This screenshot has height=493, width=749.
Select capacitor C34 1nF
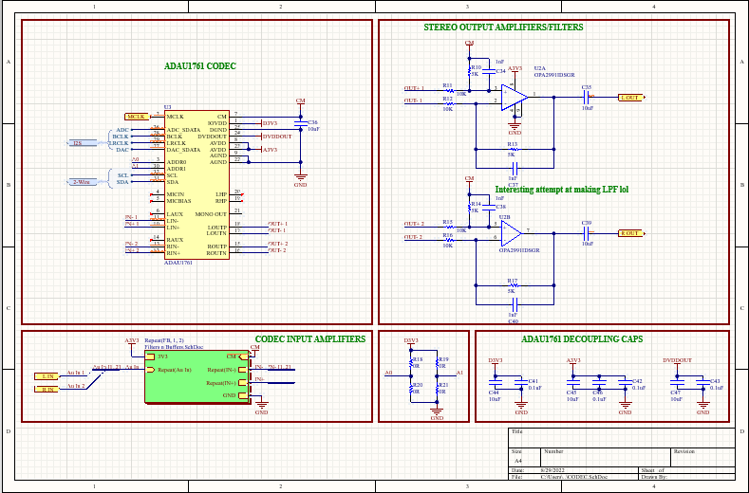[489, 71]
